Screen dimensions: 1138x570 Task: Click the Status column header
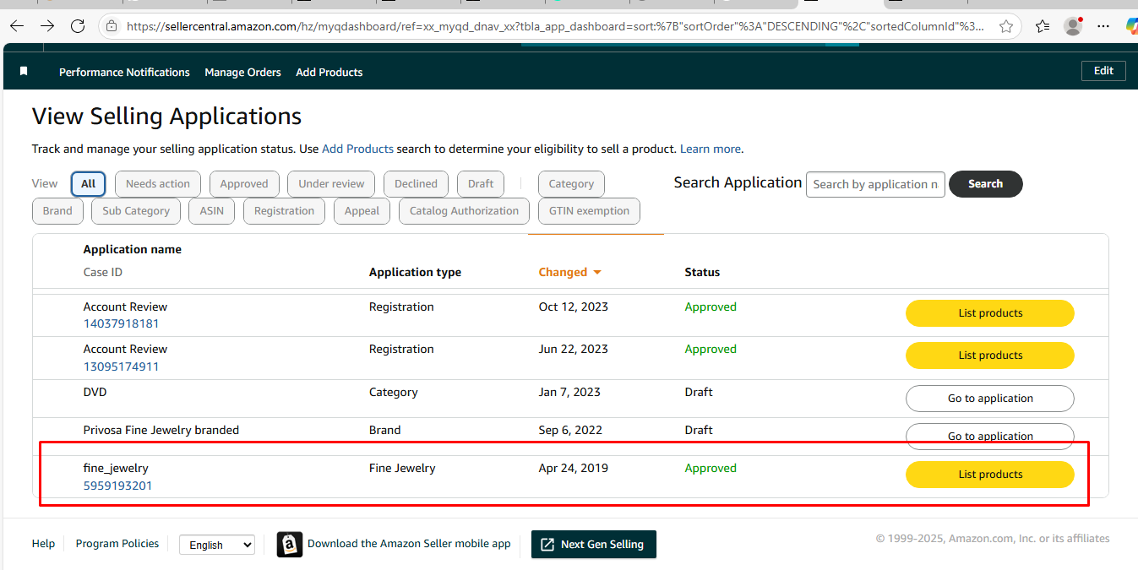point(702,273)
